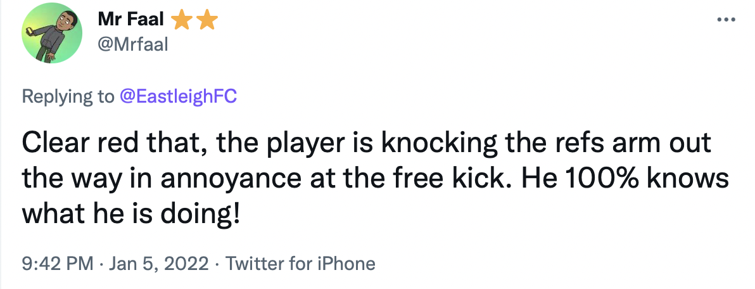Open the three-dot more options menu
The image size is (755, 289).
(723, 20)
